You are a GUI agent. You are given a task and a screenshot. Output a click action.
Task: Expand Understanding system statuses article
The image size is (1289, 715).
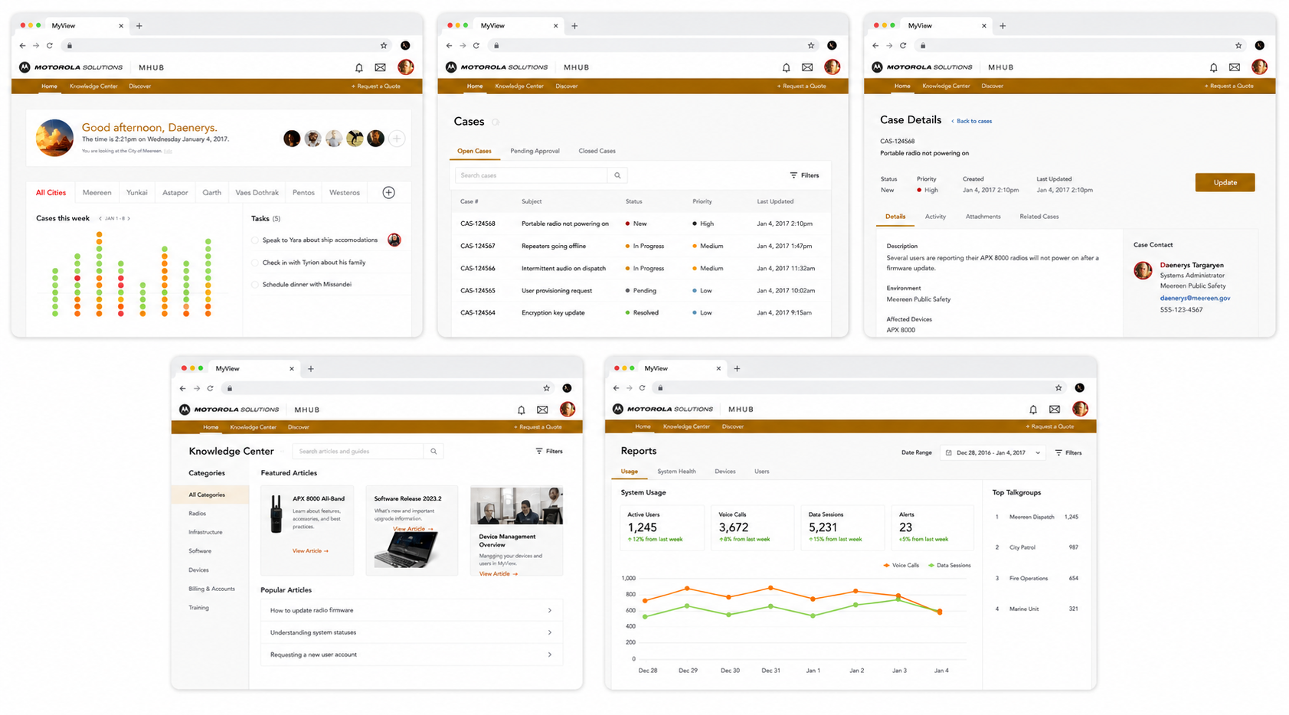click(x=411, y=632)
